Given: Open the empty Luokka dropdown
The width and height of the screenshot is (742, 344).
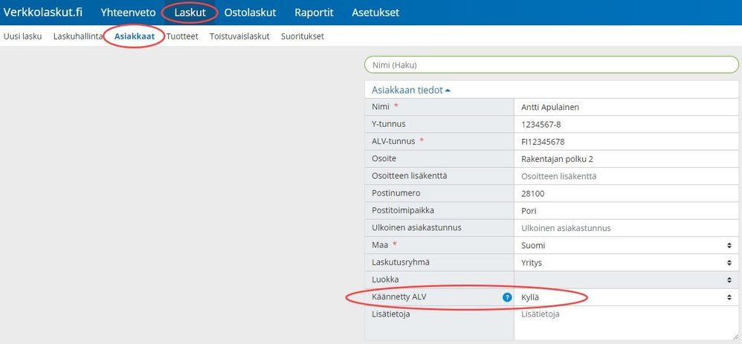Looking at the screenshot, I should tap(627, 280).
